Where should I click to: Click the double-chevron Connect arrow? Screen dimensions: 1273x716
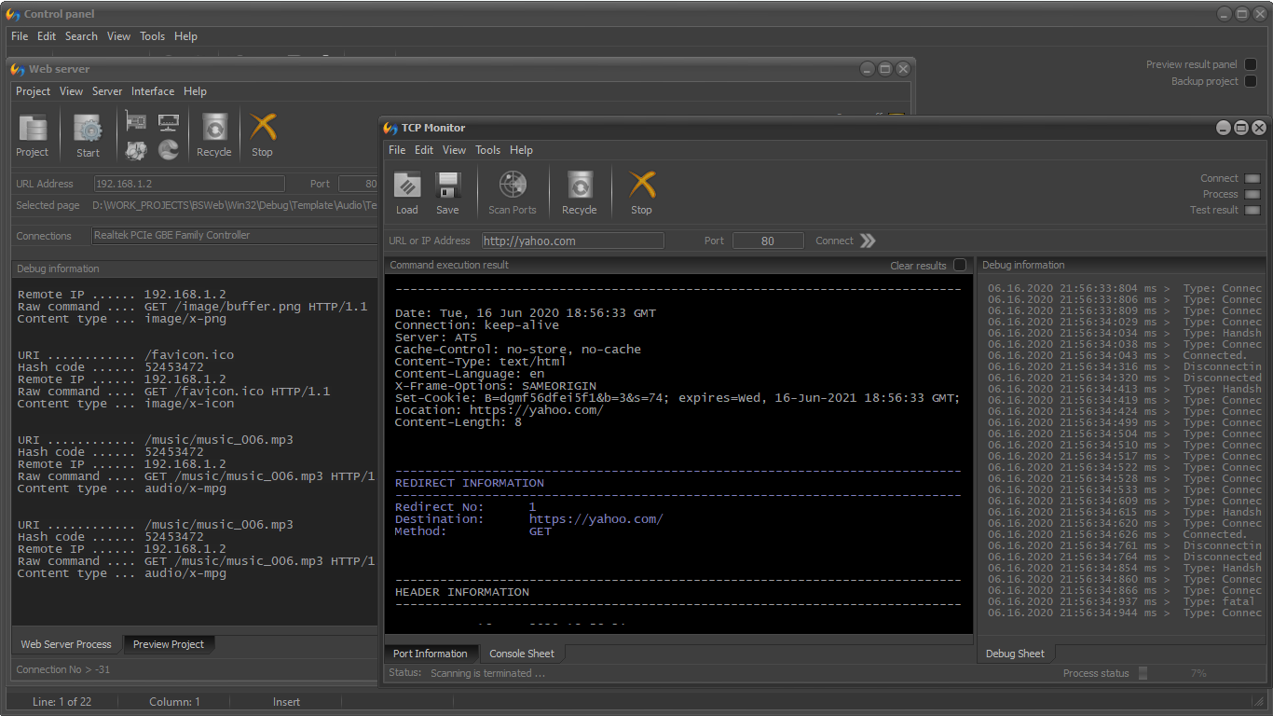[868, 241]
